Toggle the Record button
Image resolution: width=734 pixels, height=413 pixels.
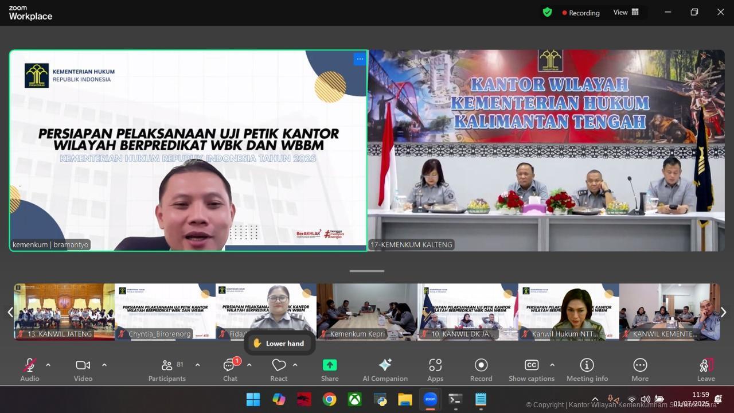[481, 370]
